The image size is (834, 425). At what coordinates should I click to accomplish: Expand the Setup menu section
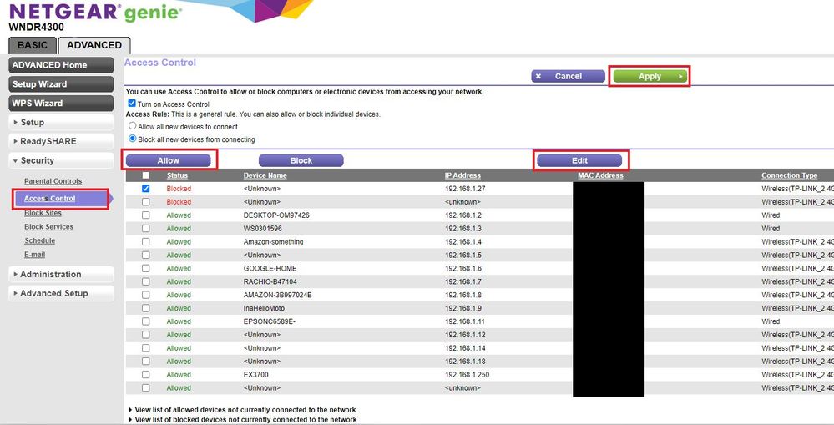pos(61,122)
